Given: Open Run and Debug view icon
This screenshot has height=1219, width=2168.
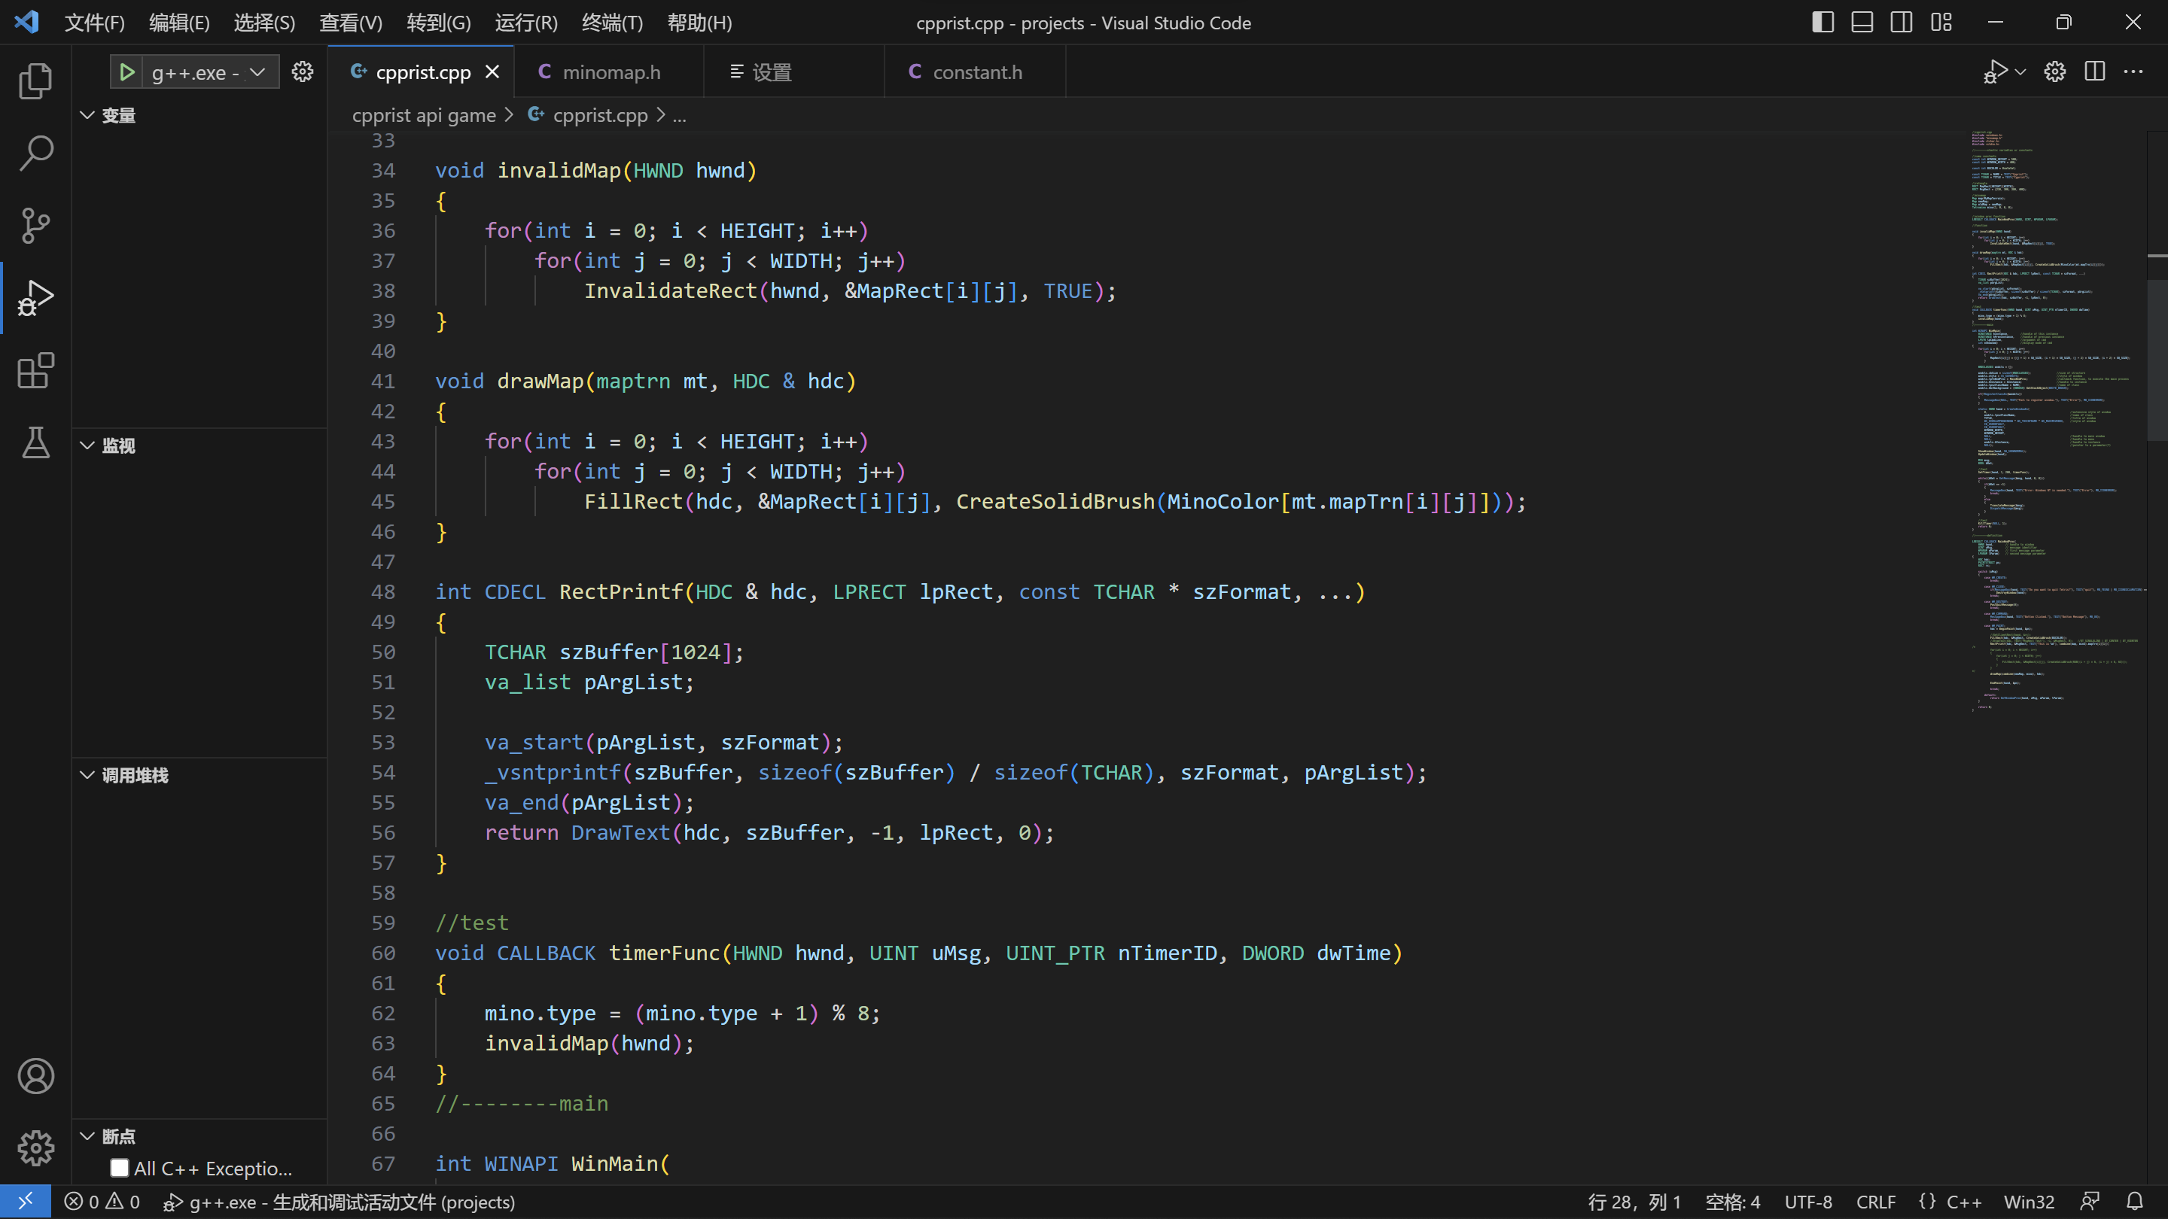Looking at the screenshot, I should [x=35, y=298].
